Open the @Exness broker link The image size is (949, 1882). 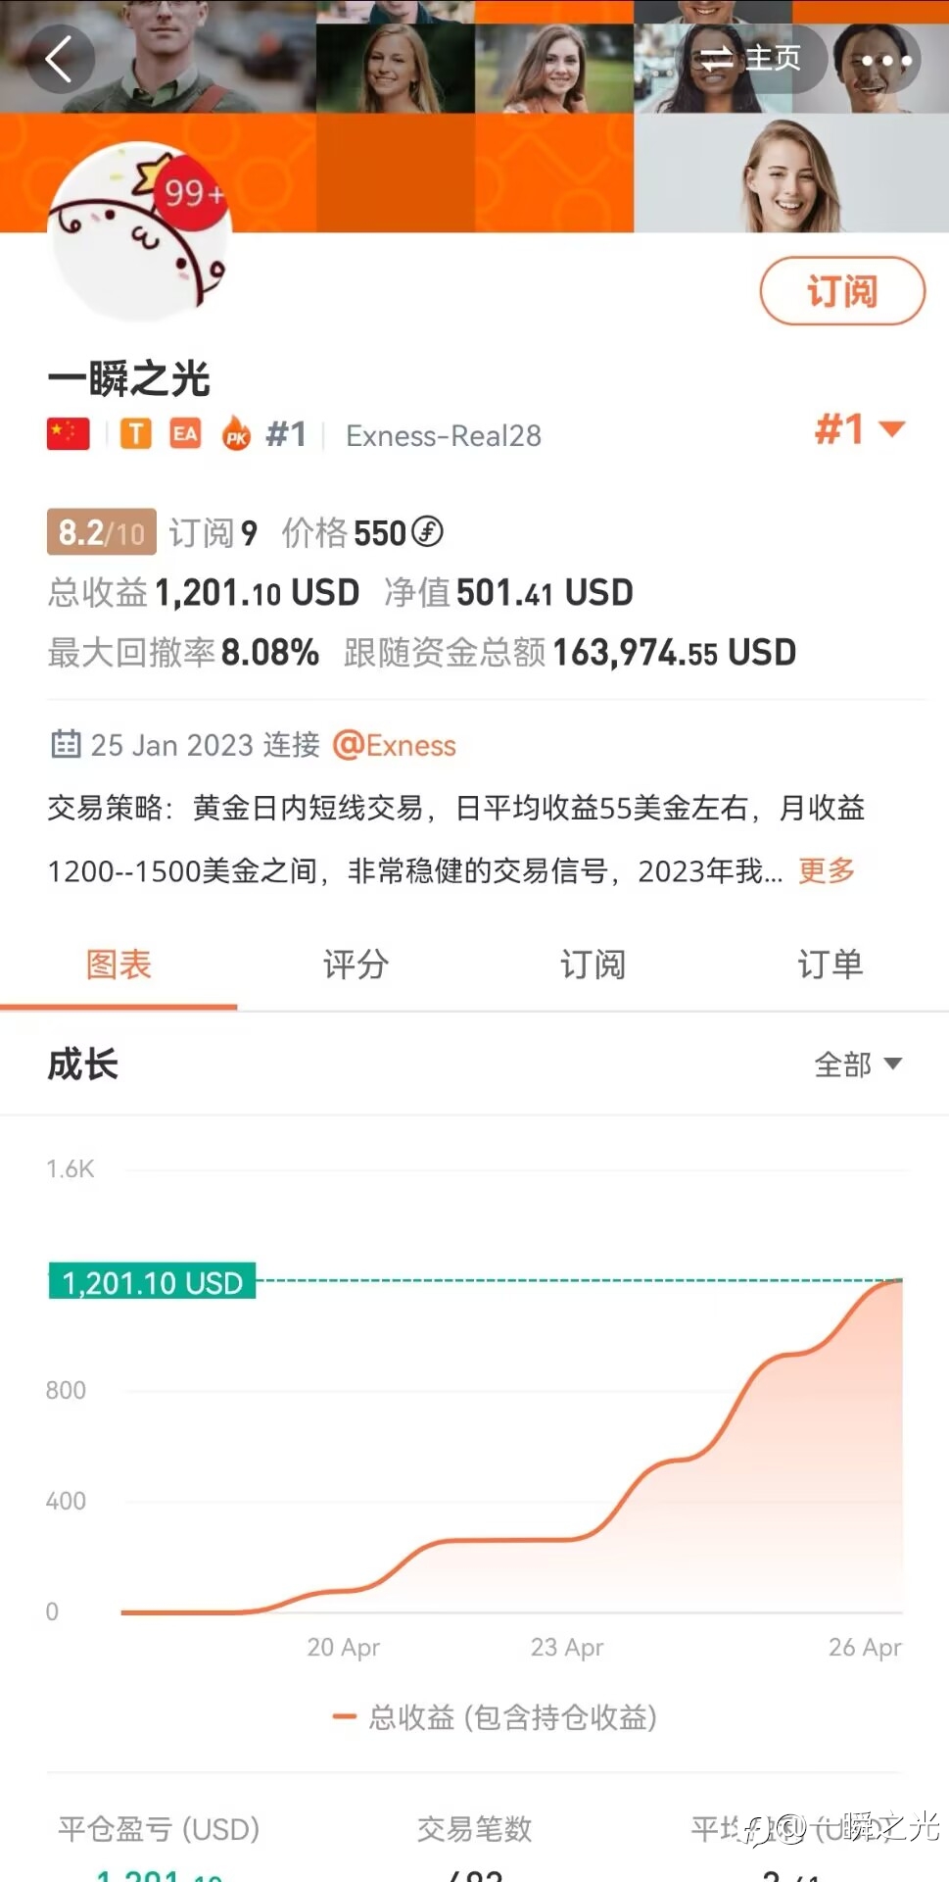point(395,746)
